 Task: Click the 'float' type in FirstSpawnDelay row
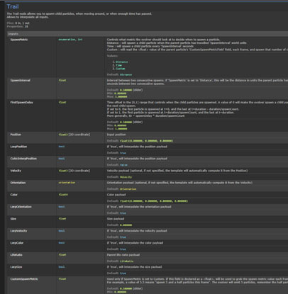(62, 103)
